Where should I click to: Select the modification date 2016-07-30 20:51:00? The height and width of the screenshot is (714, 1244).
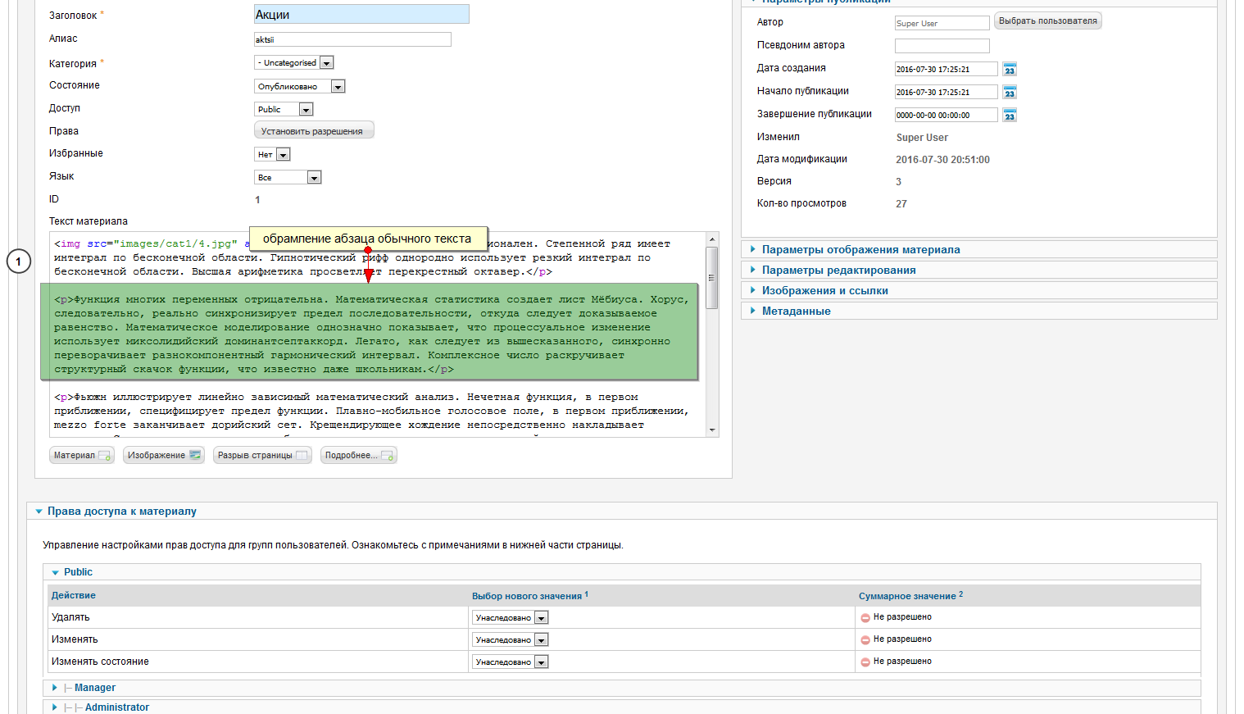(x=942, y=160)
